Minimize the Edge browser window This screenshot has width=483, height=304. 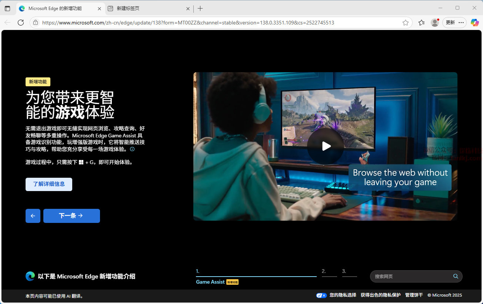[x=440, y=8]
